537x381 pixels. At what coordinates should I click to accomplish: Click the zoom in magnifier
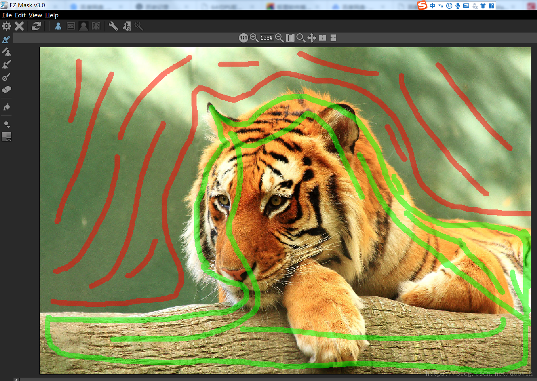click(x=254, y=38)
